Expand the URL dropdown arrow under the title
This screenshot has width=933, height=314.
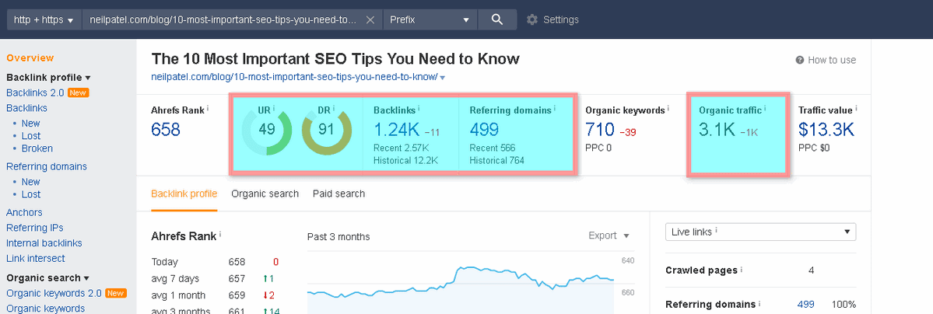pos(443,78)
